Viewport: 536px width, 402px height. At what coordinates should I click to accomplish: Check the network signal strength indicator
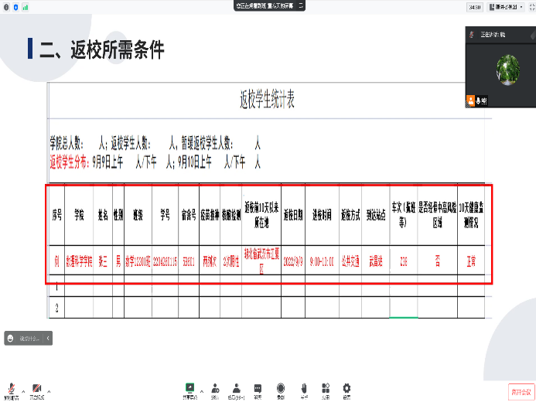click(25, 6)
